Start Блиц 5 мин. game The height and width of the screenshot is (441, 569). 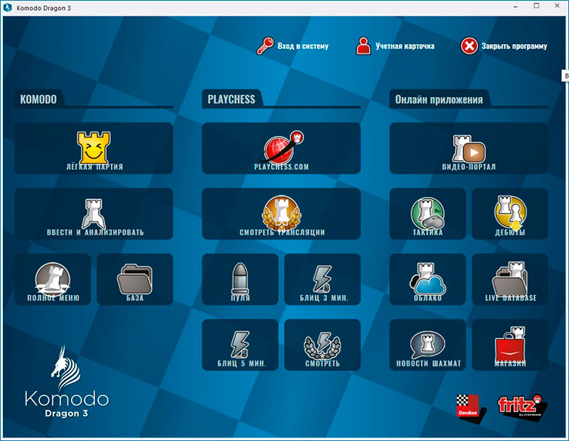click(x=240, y=344)
